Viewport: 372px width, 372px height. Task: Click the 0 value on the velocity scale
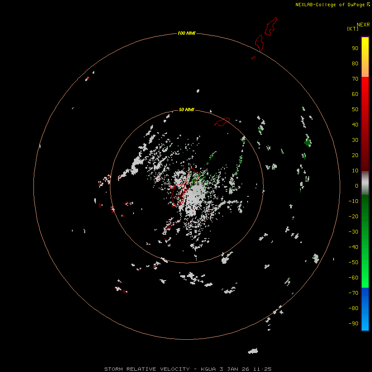357,186
